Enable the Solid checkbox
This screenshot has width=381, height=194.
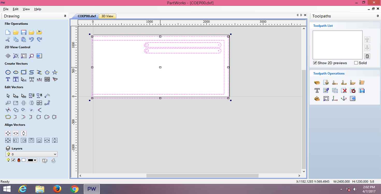356,63
